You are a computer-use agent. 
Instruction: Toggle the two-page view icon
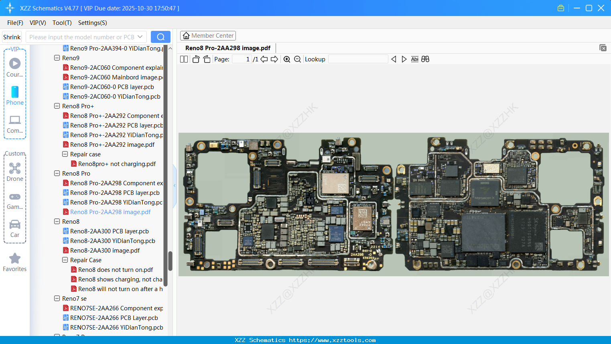[x=184, y=59]
